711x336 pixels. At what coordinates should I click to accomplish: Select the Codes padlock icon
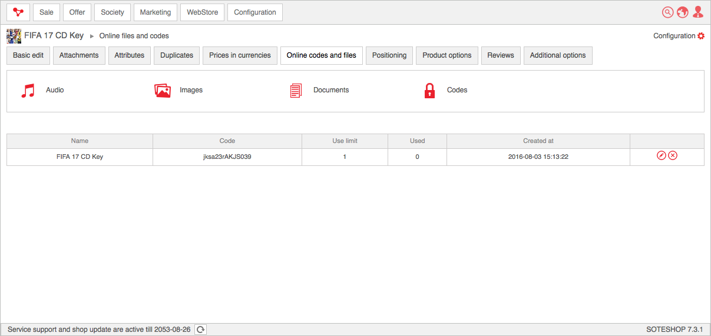(x=429, y=90)
